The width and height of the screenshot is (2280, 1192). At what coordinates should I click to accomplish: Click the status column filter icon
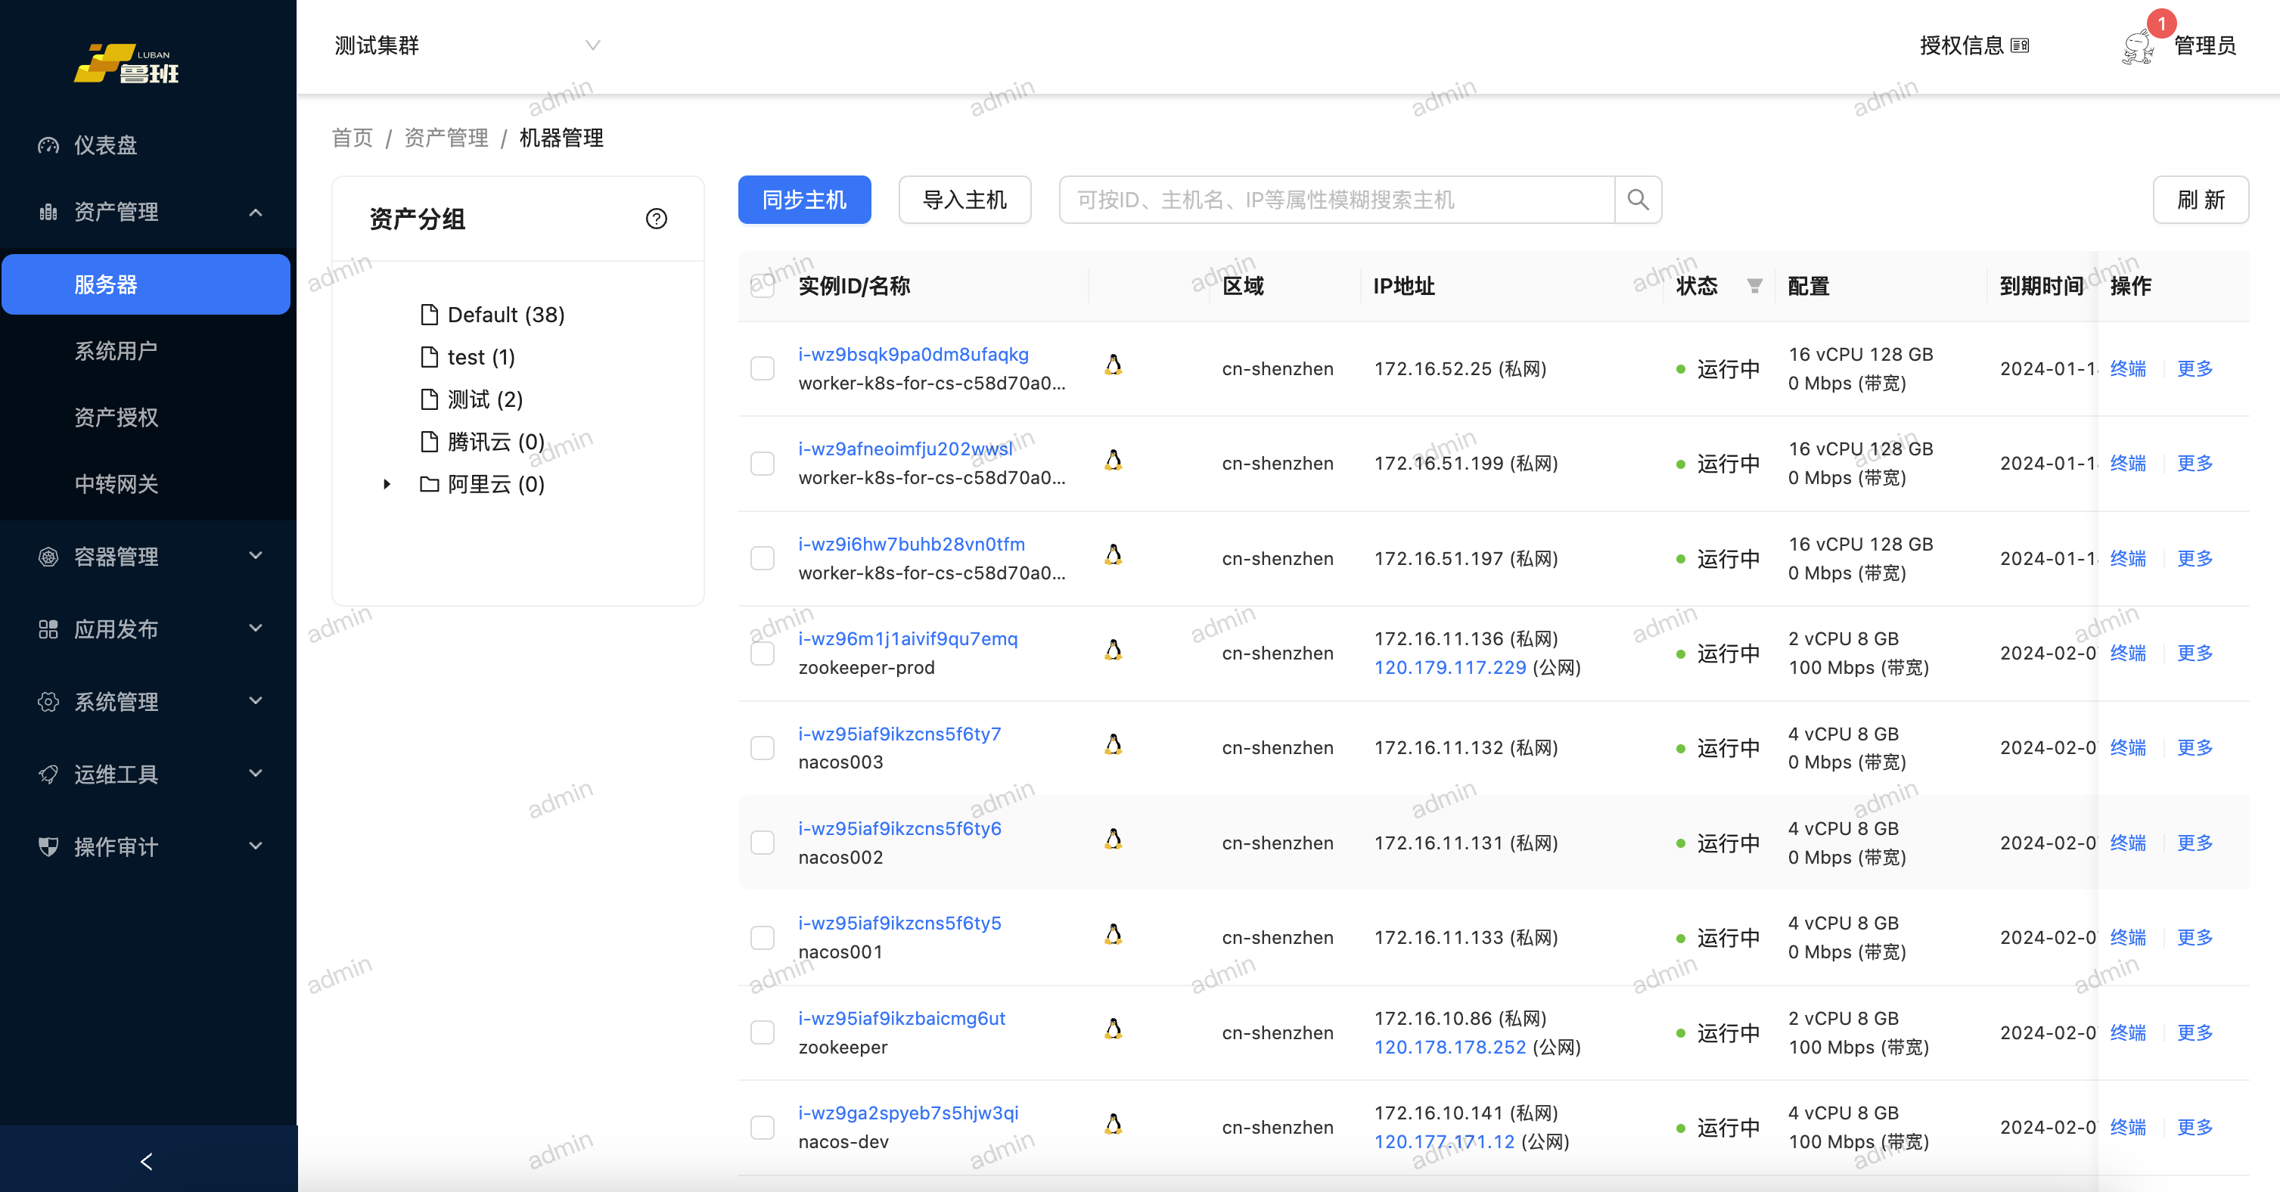point(1754,286)
